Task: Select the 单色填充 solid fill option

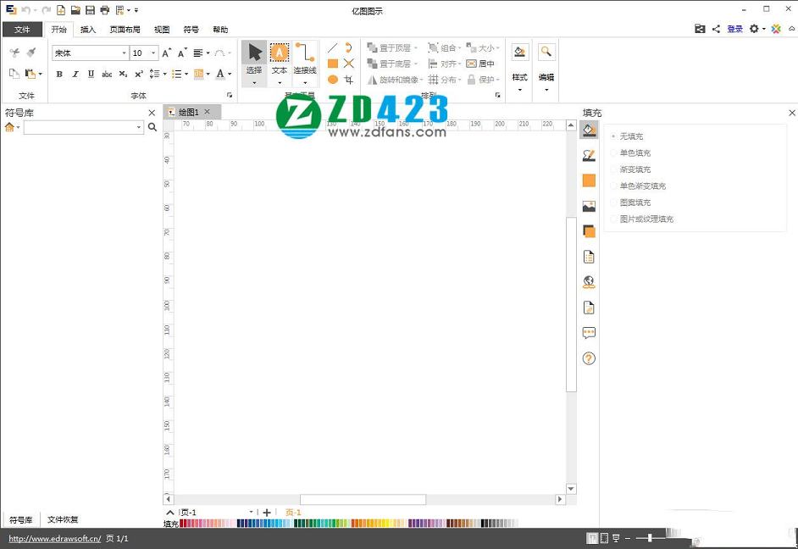Action: [x=632, y=152]
